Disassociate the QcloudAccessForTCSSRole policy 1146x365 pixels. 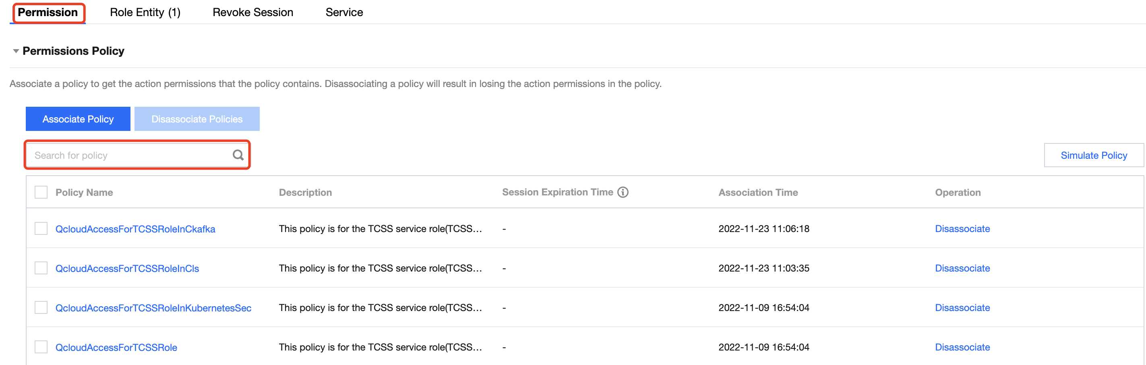(962, 347)
